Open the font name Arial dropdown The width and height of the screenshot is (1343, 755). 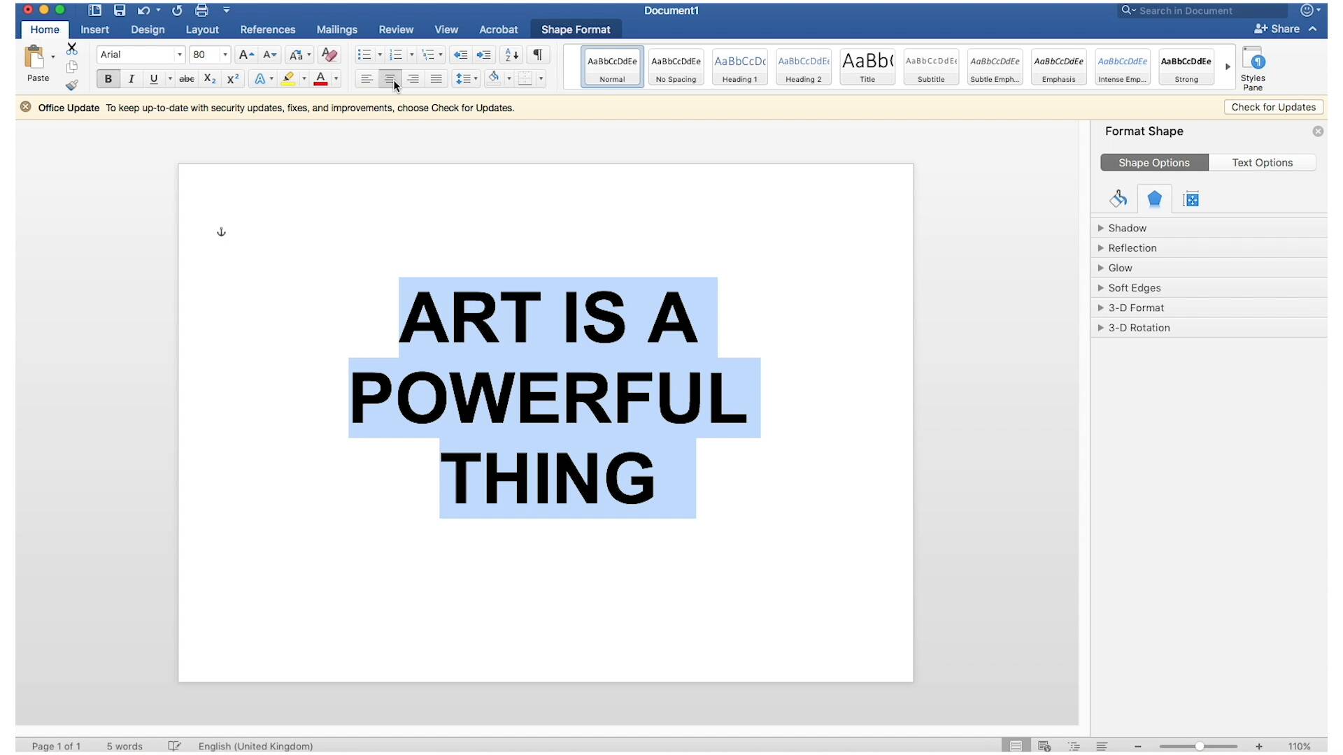tap(179, 55)
